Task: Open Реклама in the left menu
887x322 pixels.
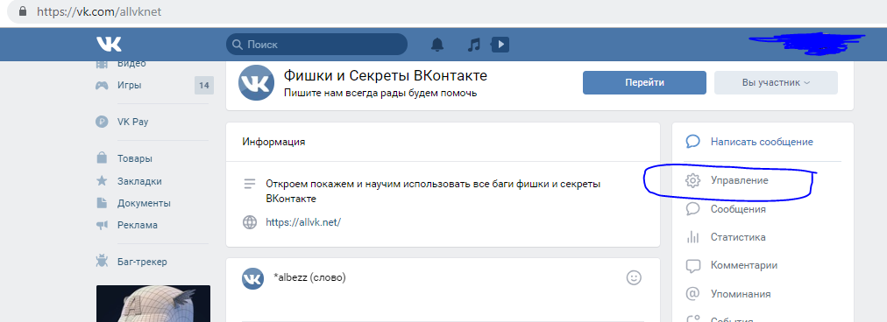Action: pos(138,225)
